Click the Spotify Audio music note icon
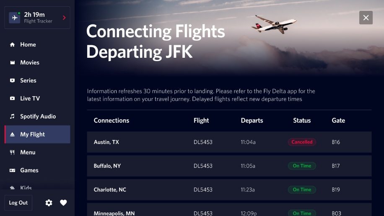This screenshot has height=216, width=384. click(12, 117)
